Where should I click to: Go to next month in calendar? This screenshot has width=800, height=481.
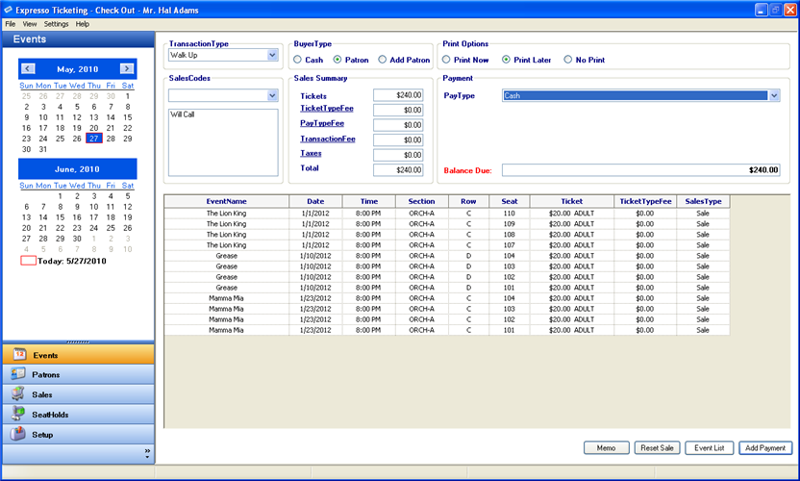coord(127,69)
